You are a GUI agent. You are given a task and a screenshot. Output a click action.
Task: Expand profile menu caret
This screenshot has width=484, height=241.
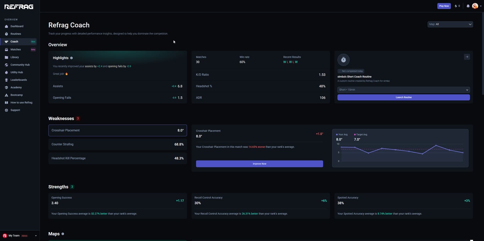pyautogui.click(x=481, y=6)
